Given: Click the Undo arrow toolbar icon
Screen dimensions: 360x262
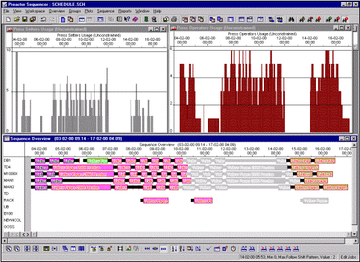Looking at the screenshot, I should tap(43, 20).
